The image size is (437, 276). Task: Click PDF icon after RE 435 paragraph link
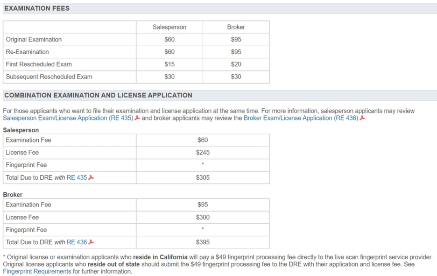(x=137, y=118)
